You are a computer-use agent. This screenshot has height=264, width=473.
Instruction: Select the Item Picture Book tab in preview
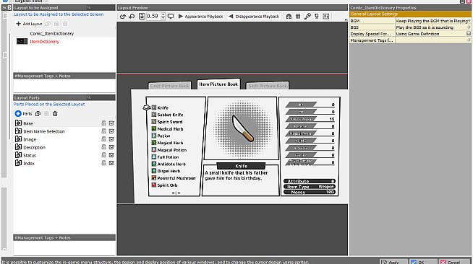click(218, 84)
